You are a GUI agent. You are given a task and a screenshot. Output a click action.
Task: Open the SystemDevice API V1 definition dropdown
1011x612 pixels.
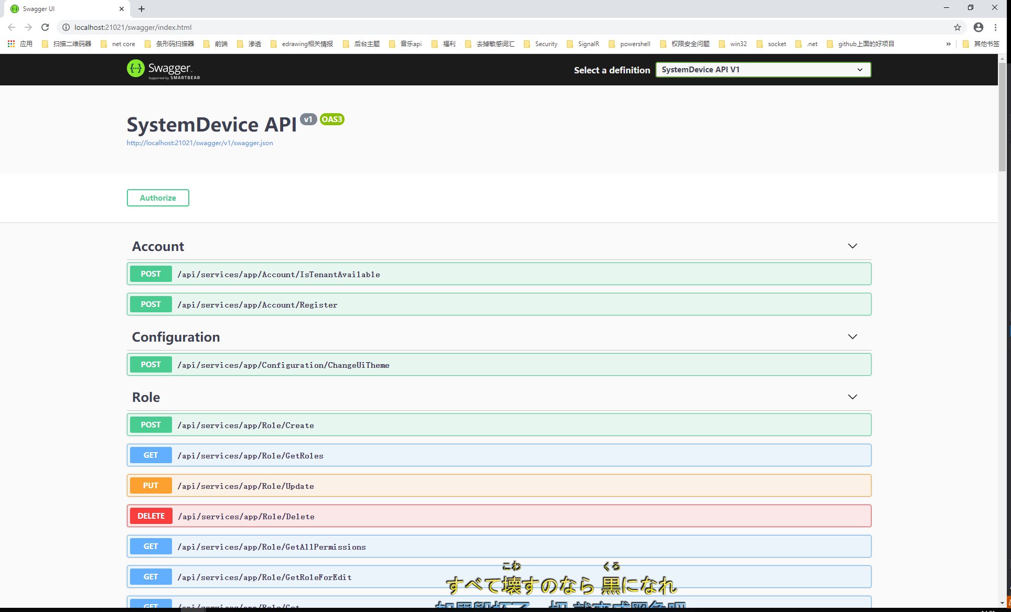[763, 70]
